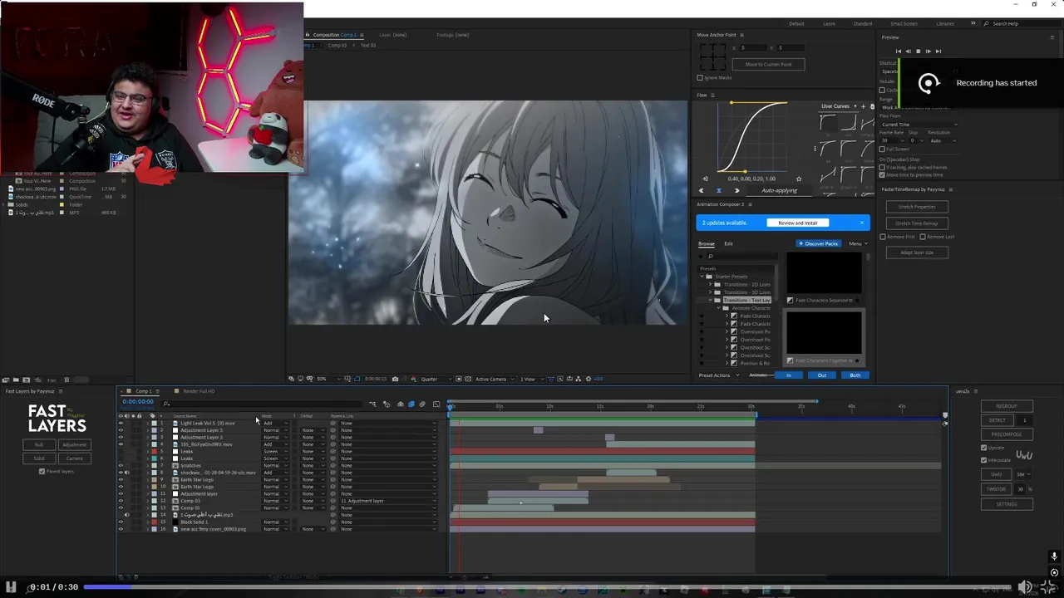Viewport: 1064px width, 598px height.
Task: Dismiss the updates available banner
Action: point(862,223)
